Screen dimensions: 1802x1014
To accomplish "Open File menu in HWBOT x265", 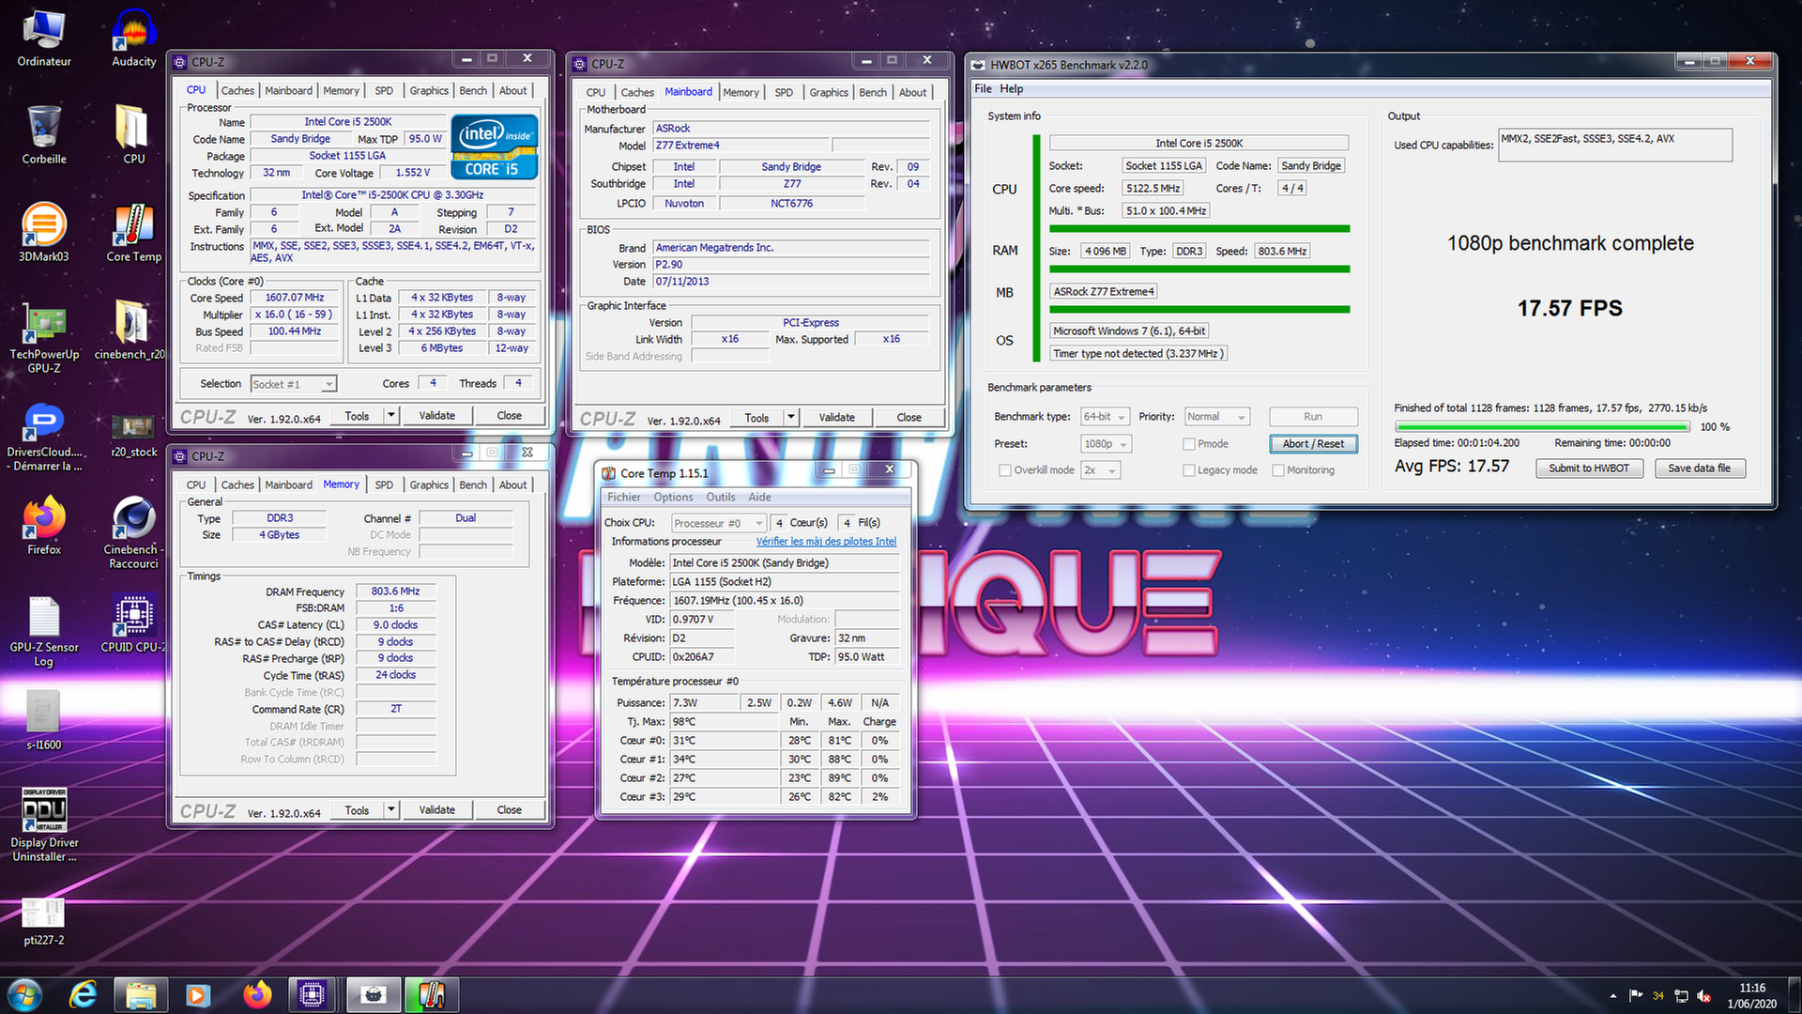I will (983, 89).
